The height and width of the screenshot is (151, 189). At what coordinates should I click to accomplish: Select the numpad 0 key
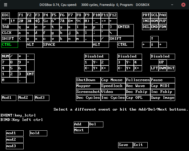click(10, 80)
